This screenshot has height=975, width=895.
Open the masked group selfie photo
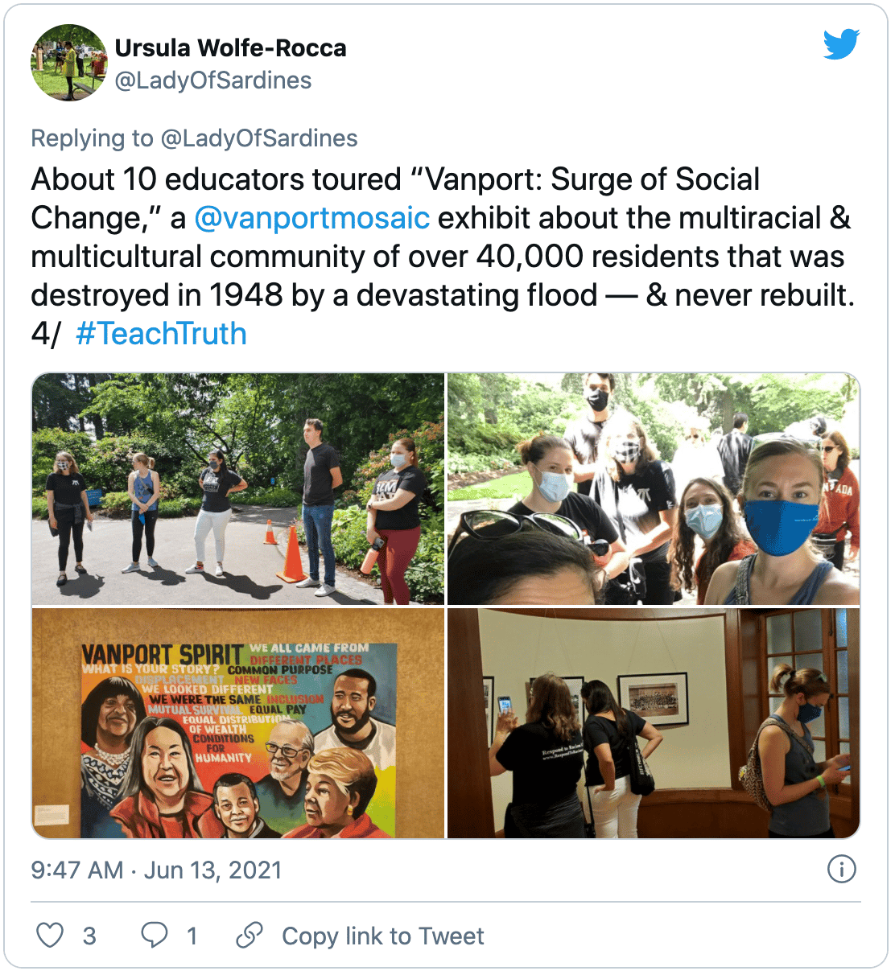[654, 488]
